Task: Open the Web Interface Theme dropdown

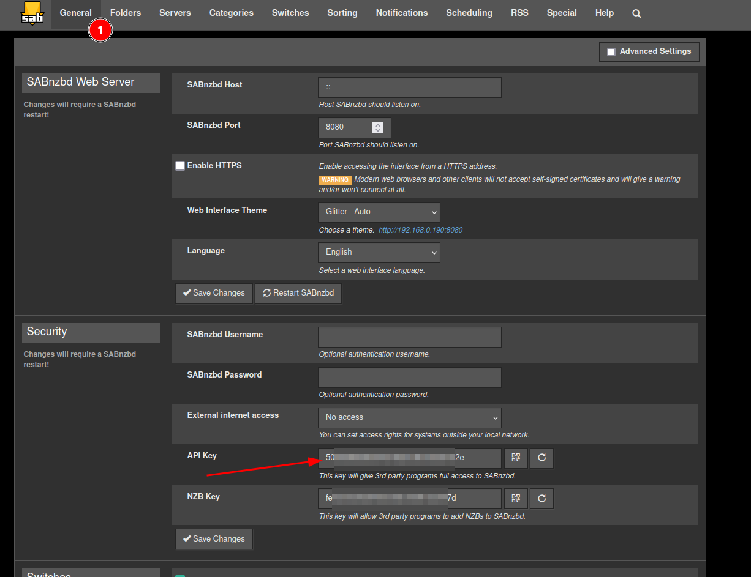Action: (x=379, y=212)
